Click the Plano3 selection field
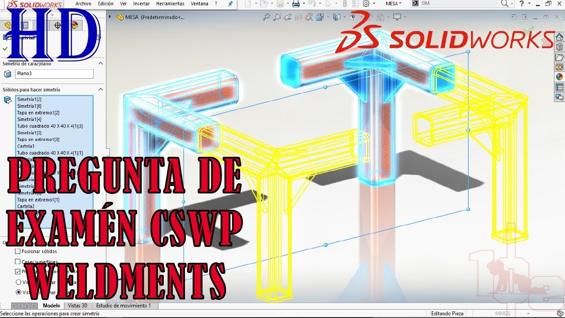The height and width of the screenshot is (318, 565). pyautogui.click(x=54, y=74)
